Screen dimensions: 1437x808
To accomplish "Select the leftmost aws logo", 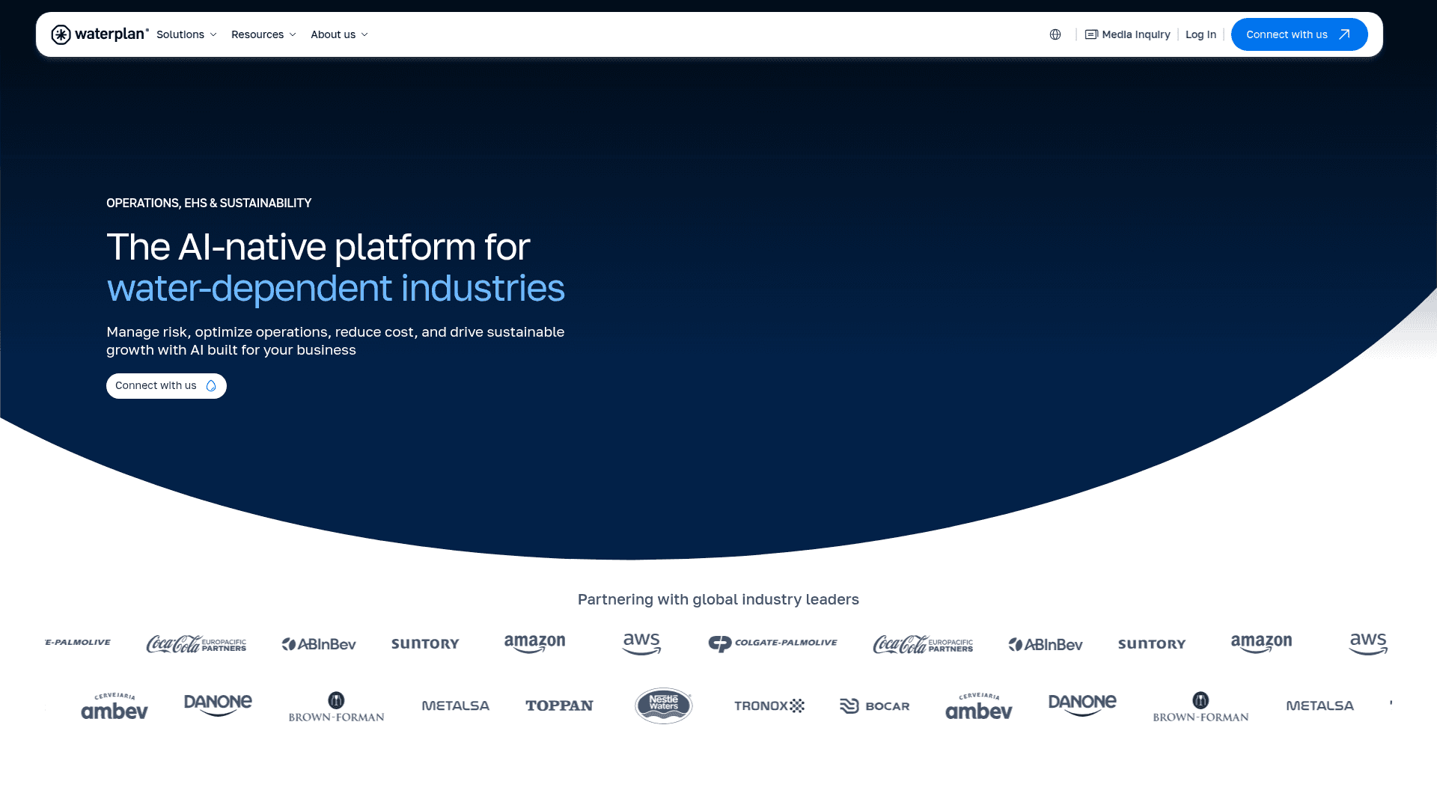I will coord(641,643).
